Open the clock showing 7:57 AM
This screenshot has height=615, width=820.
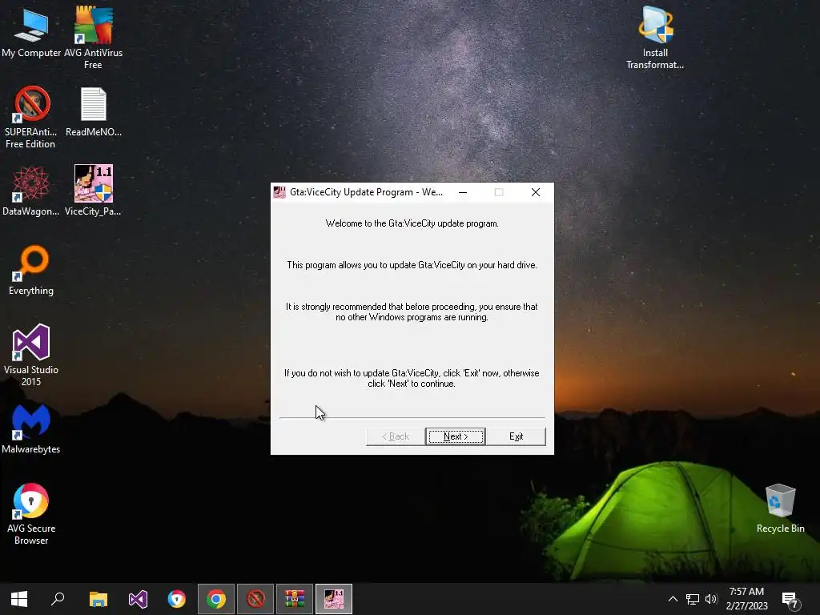[747, 599]
